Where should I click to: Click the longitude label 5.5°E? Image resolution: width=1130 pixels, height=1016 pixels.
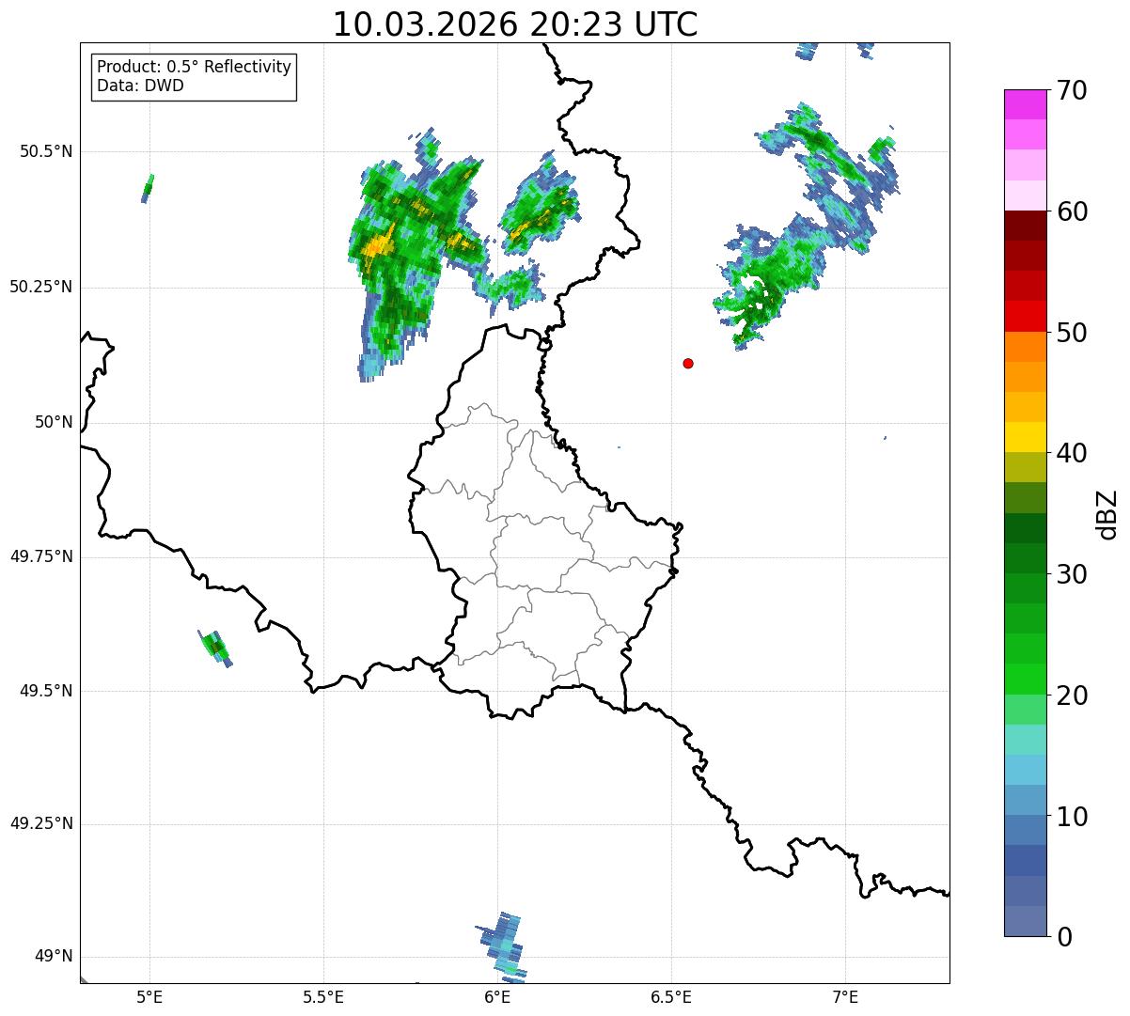(x=323, y=996)
